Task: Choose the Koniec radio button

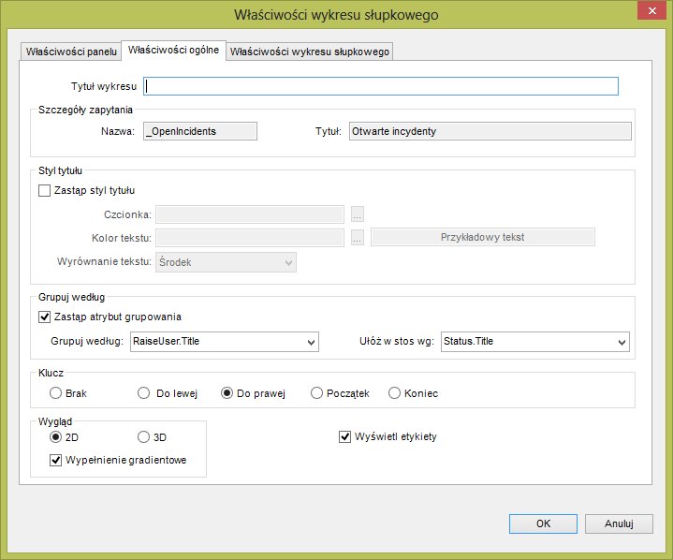Action: (394, 393)
